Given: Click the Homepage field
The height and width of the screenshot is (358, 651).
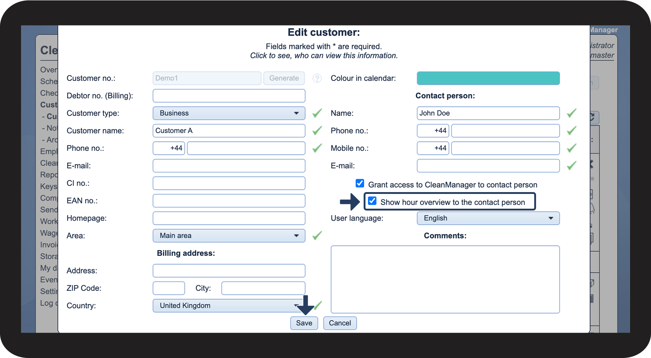Looking at the screenshot, I should (229, 218).
